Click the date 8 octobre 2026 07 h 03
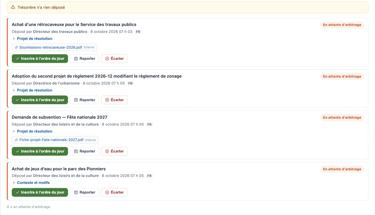Screen dimensions: 375x215 pyautogui.click(x=111, y=32)
